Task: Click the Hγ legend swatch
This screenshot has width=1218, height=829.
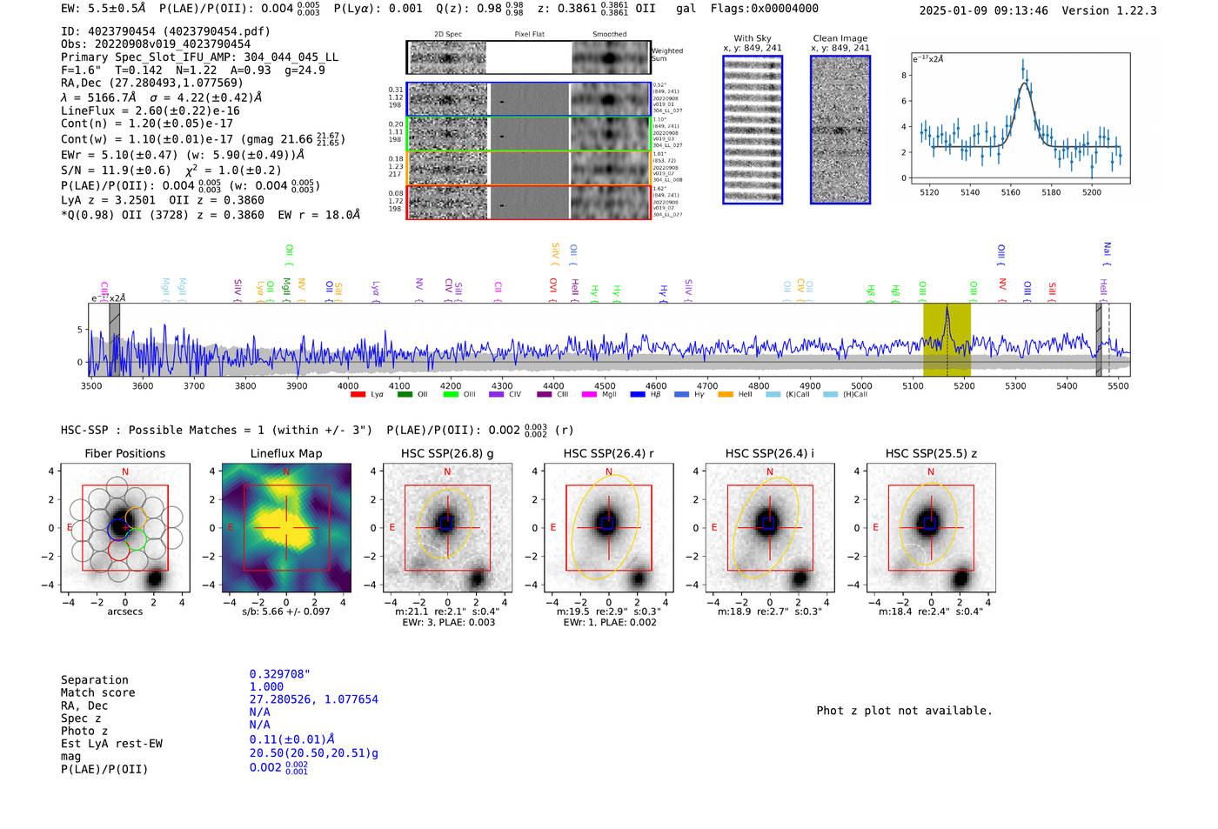Action: (x=681, y=395)
